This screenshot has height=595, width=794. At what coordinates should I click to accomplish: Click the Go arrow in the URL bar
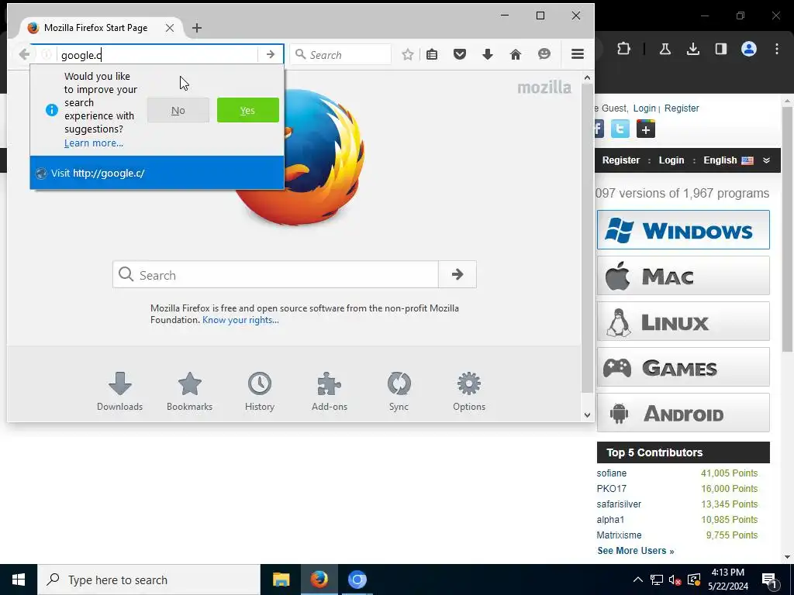(x=271, y=54)
